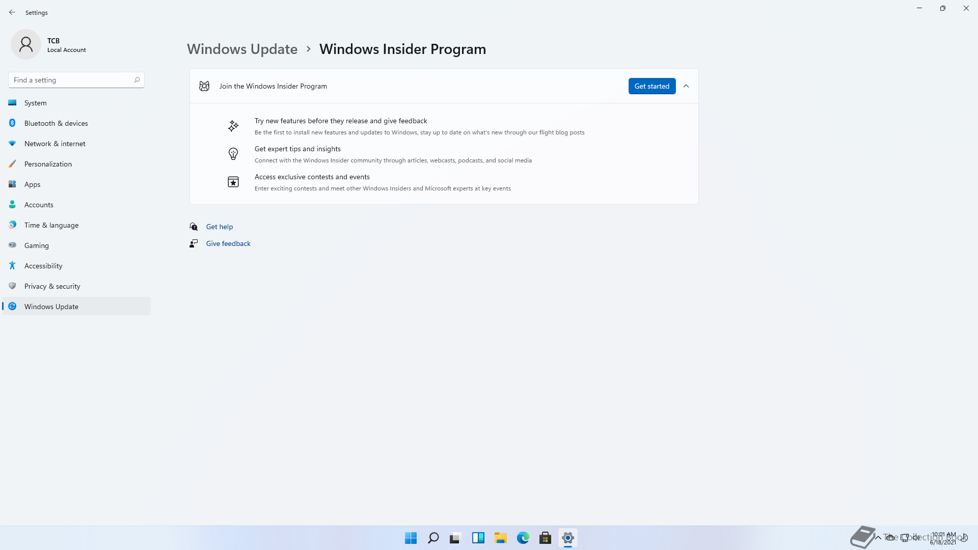Open the Give feedback link
This screenshot has height=550, width=978.
(x=228, y=243)
